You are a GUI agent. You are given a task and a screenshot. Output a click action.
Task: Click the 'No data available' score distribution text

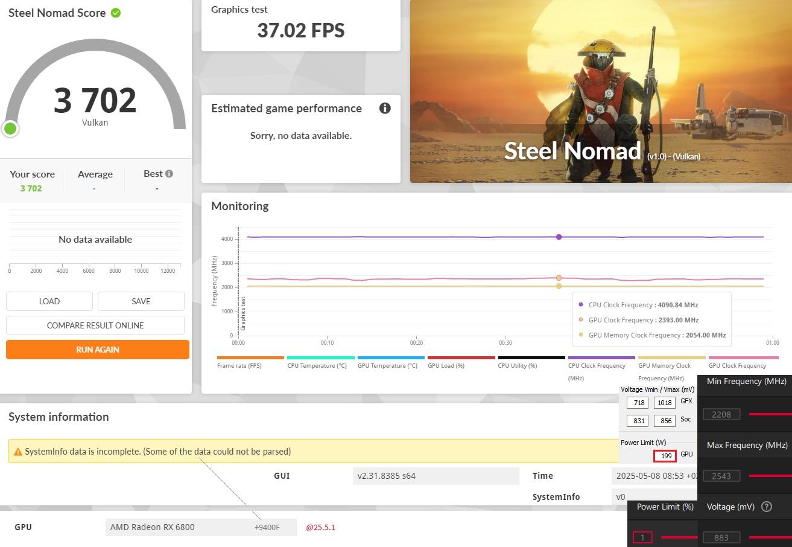95,239
